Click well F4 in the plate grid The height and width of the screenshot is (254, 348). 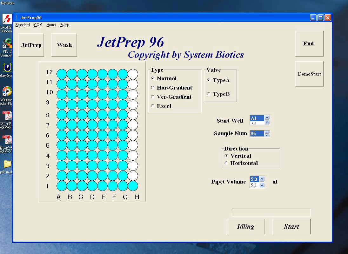click(112, 155)
